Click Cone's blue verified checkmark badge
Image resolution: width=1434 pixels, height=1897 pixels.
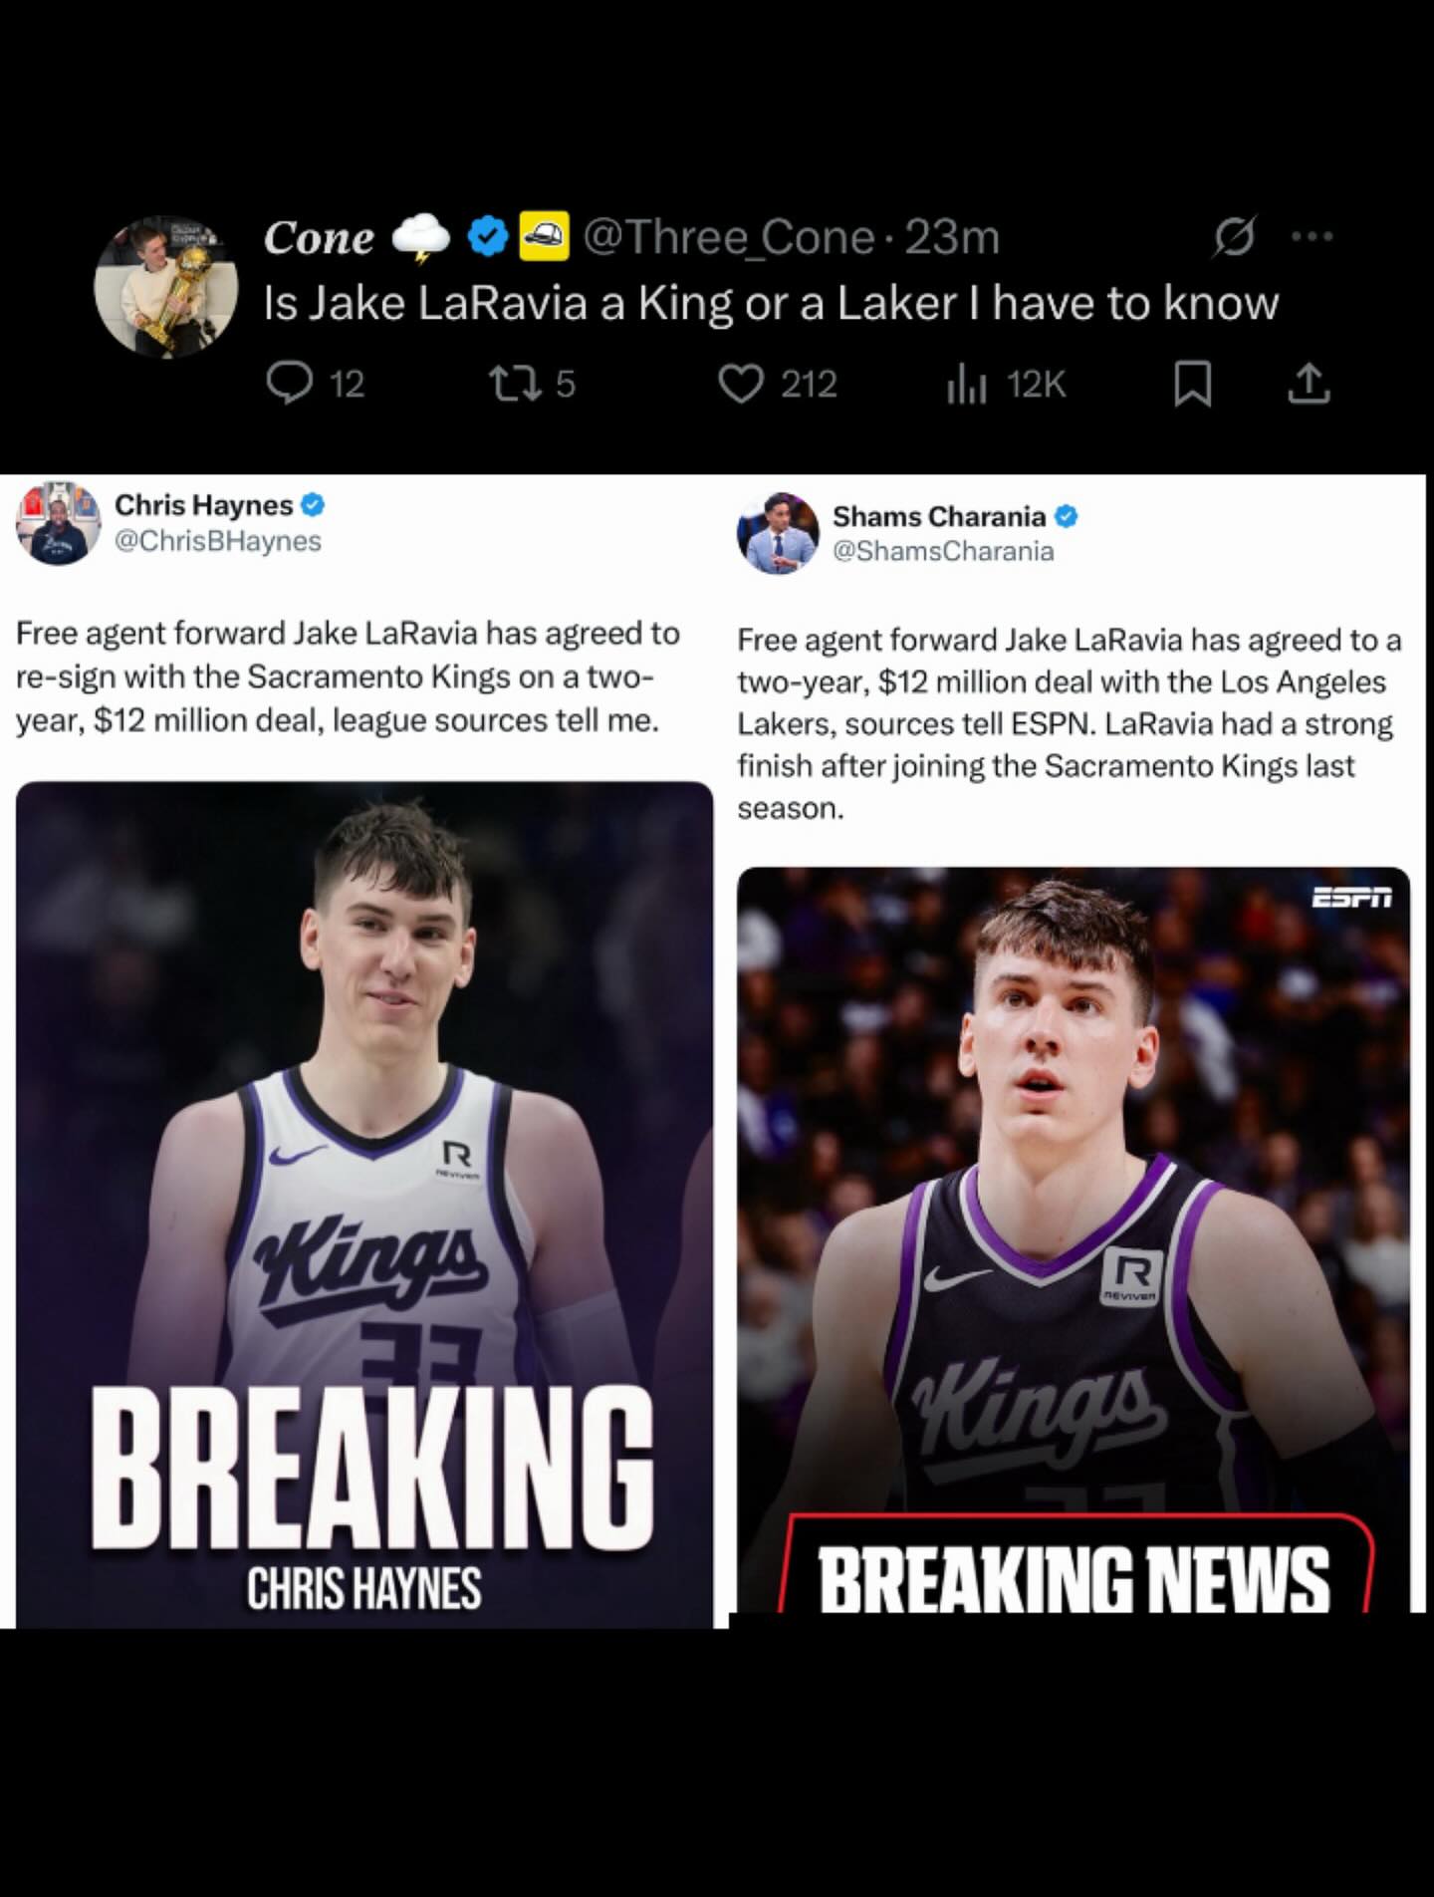click(x=488, y=237)
